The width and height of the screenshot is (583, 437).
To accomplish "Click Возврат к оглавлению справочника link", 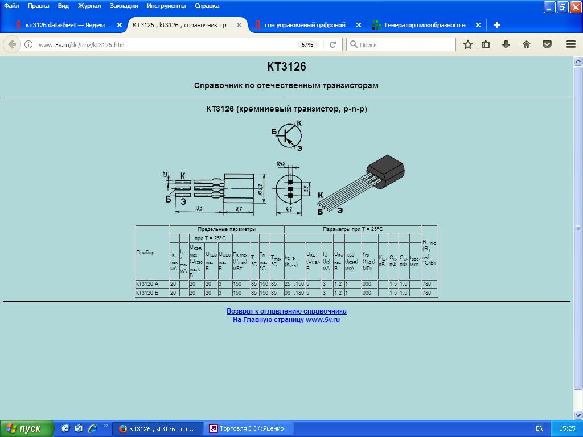I will tap(286, 311).
